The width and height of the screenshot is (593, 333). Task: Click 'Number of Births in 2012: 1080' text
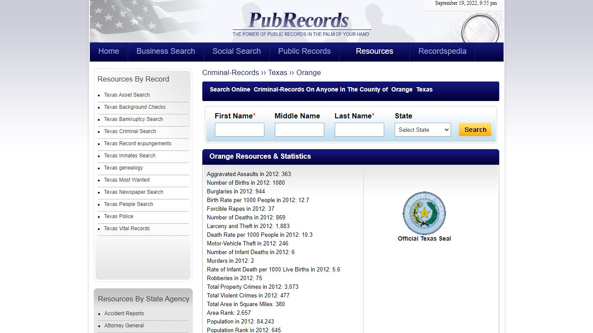coord(246,183)
